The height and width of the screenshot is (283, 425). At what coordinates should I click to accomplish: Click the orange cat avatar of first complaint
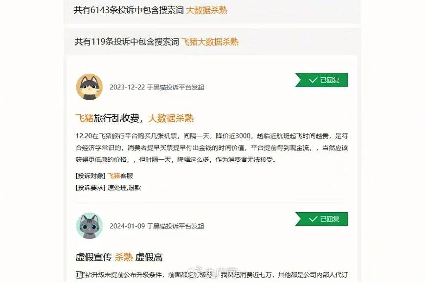(x=89, y=87)
